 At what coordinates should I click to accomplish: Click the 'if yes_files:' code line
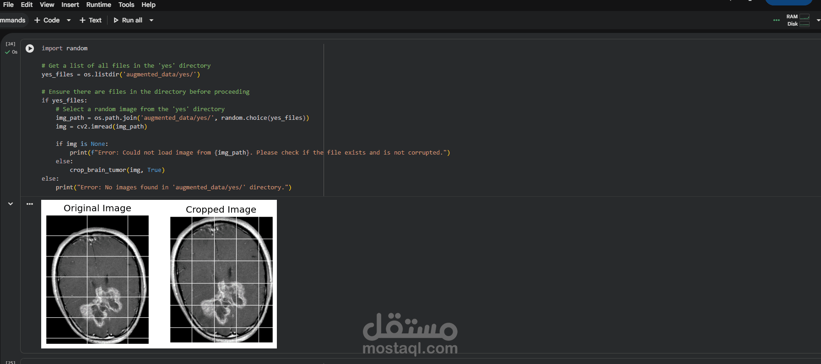[65, 101]
